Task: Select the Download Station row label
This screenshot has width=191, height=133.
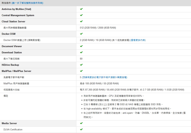Action: coord(12,52)
